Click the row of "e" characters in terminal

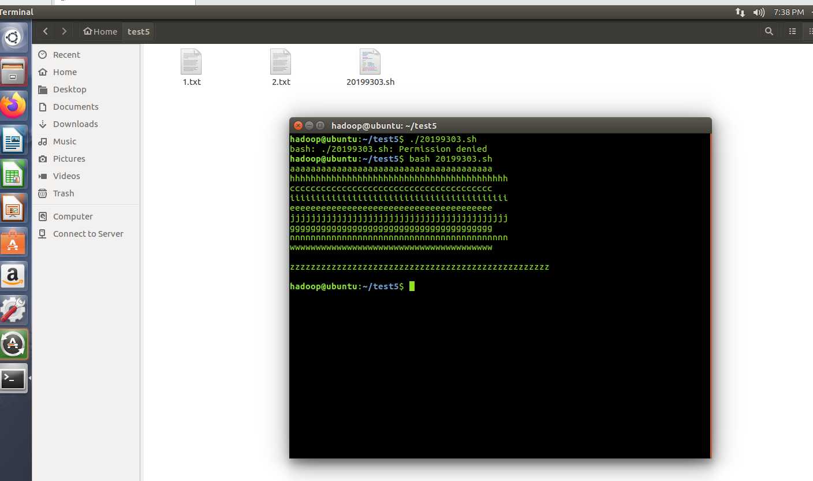pos(391,208)
